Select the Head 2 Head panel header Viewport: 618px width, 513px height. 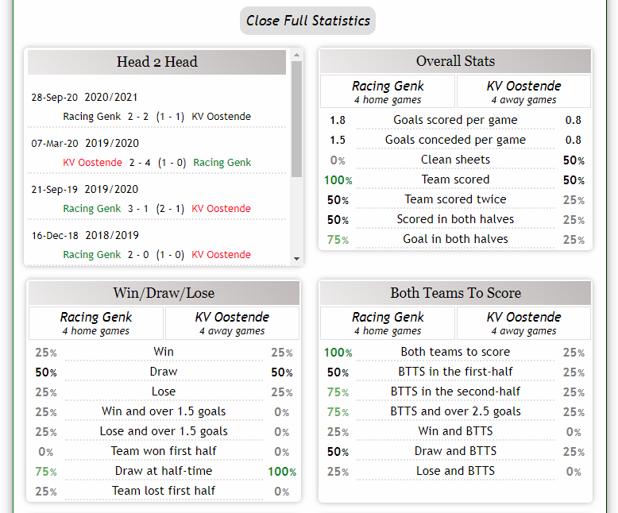[x=156, y=62]
